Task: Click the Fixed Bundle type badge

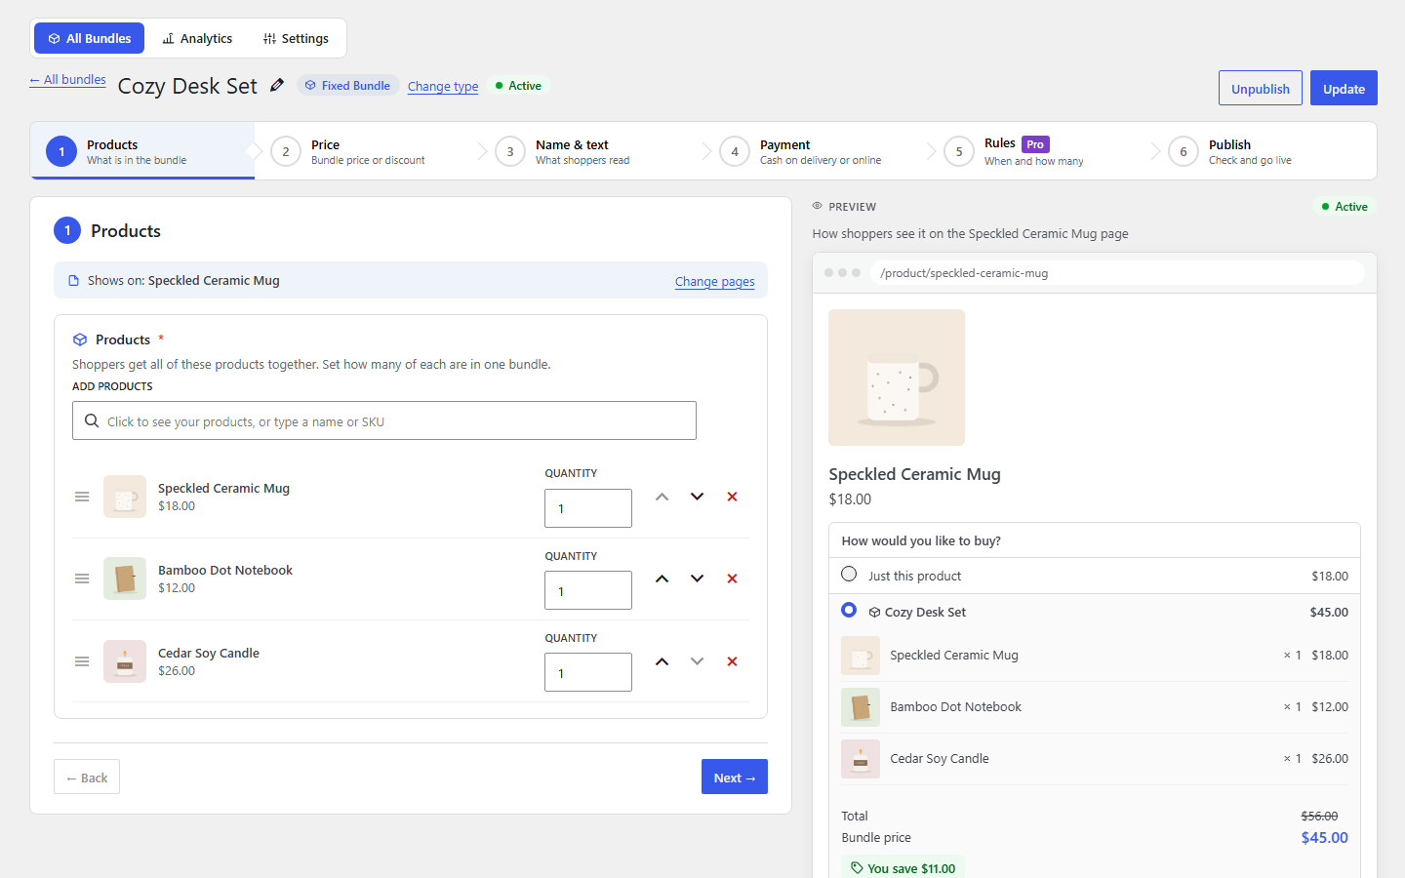Action: click(x=347, y=85)
